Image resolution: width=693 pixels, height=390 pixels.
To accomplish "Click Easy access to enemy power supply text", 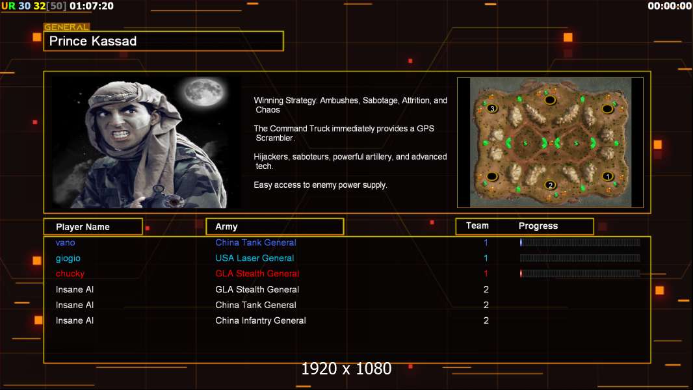I will (320, 185).
